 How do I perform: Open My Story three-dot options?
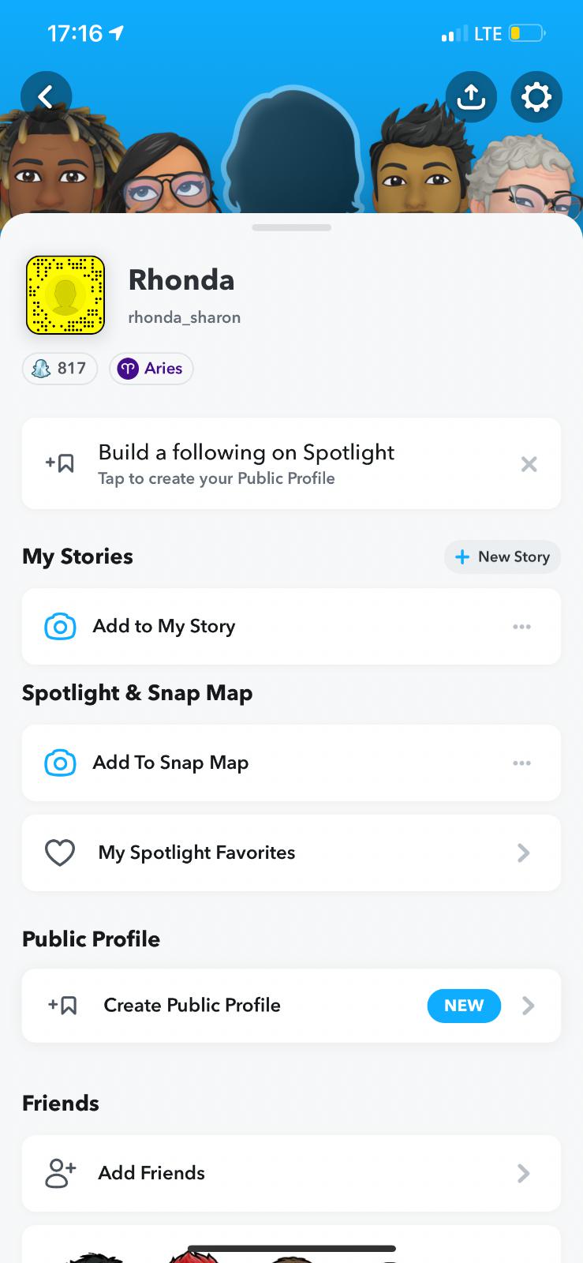click(x=521, y=627)
